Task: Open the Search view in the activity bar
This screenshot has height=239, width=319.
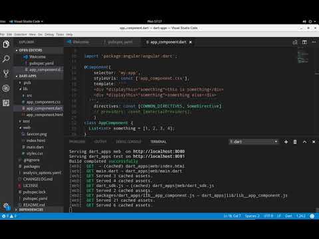Action: (x=6, y=58)
